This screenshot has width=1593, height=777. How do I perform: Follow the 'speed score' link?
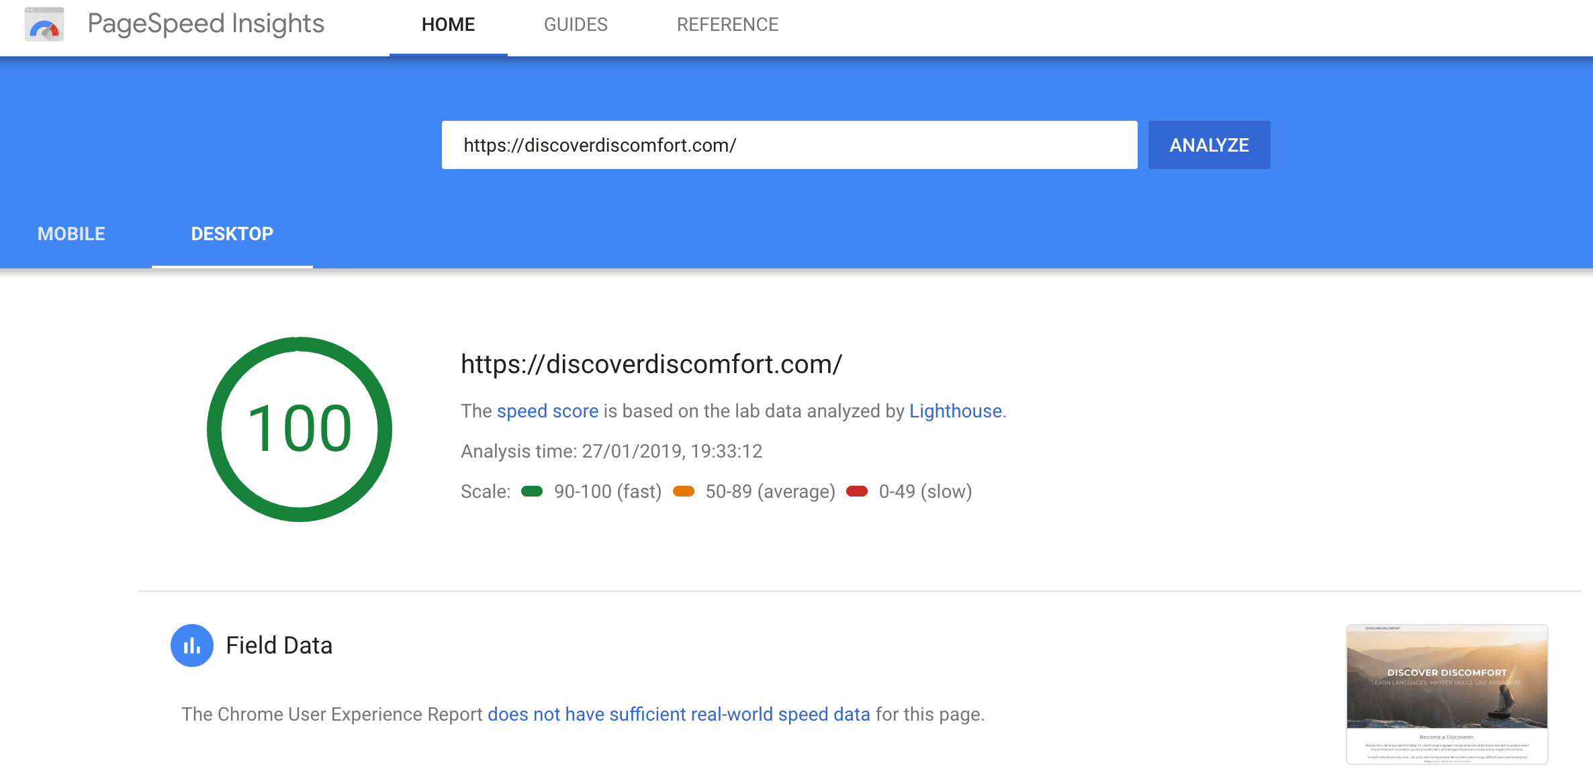point(547,411)
